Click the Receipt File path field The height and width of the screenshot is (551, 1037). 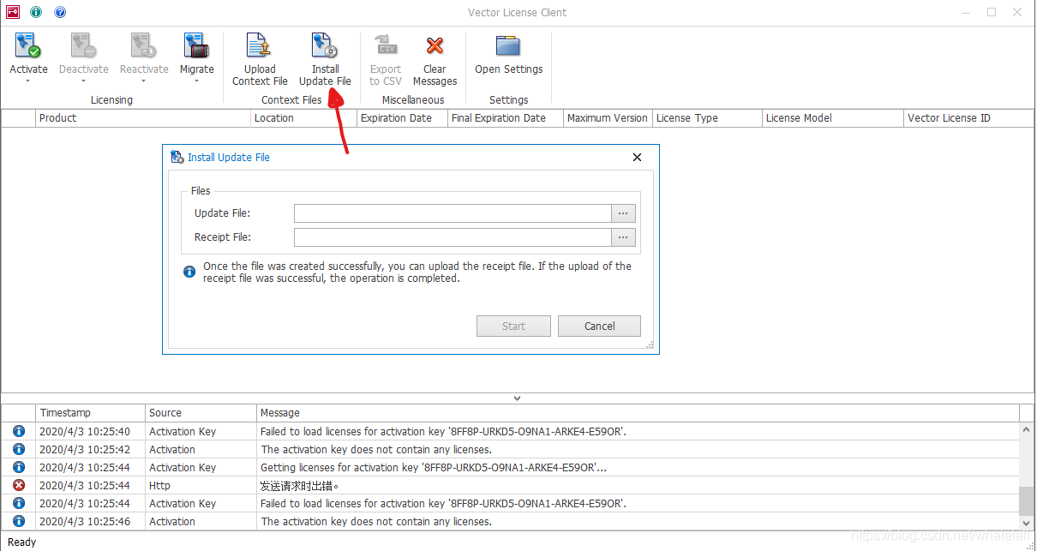(x=453, y=237)
